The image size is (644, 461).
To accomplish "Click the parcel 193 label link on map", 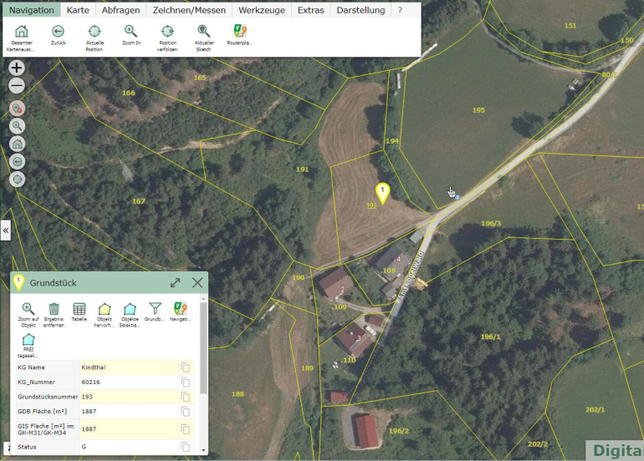I will [371, 205].
